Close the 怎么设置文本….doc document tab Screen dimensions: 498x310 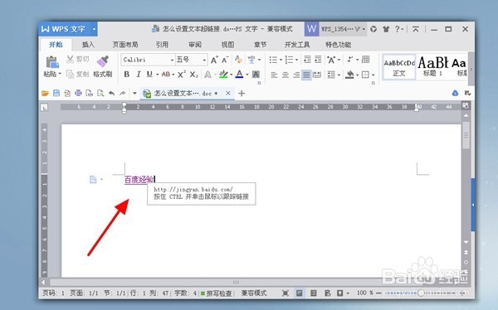coord(228,94)
